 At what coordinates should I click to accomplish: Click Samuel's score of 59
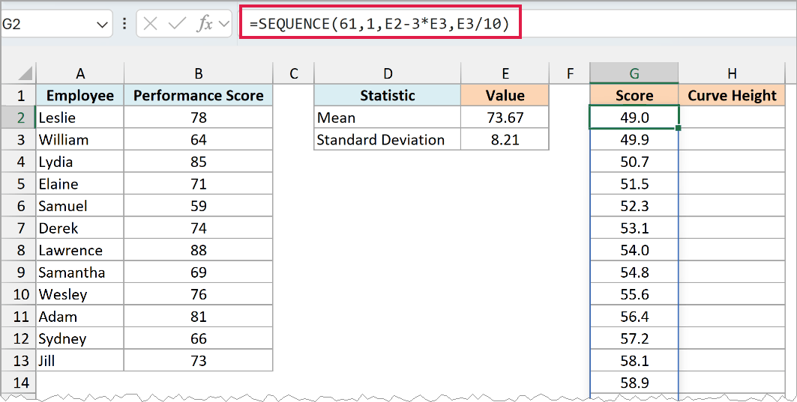tap(198, 206)
